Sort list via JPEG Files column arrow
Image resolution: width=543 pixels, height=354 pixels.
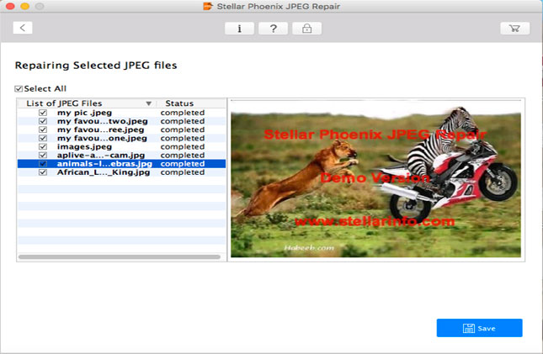pos(148,103)
